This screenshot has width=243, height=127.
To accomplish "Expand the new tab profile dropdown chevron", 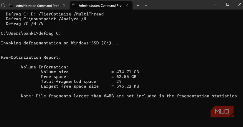I will pos(146,5).
